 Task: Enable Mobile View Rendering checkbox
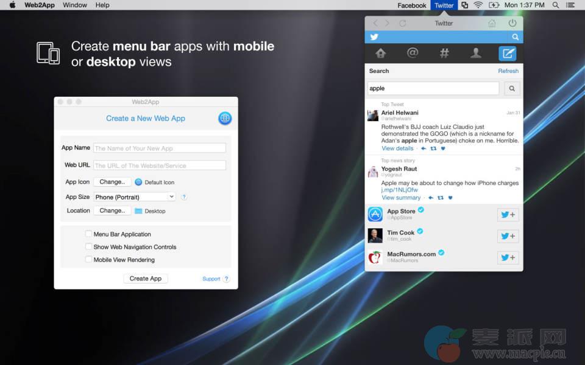(88, 259)
